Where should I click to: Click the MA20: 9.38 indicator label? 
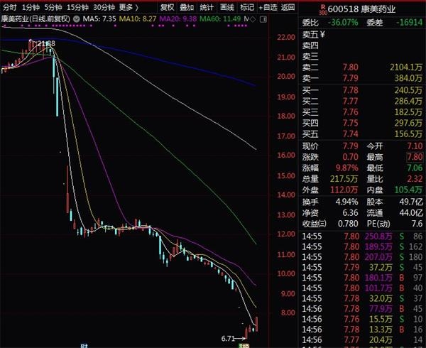pyautogui.click(x=178, y=19)
